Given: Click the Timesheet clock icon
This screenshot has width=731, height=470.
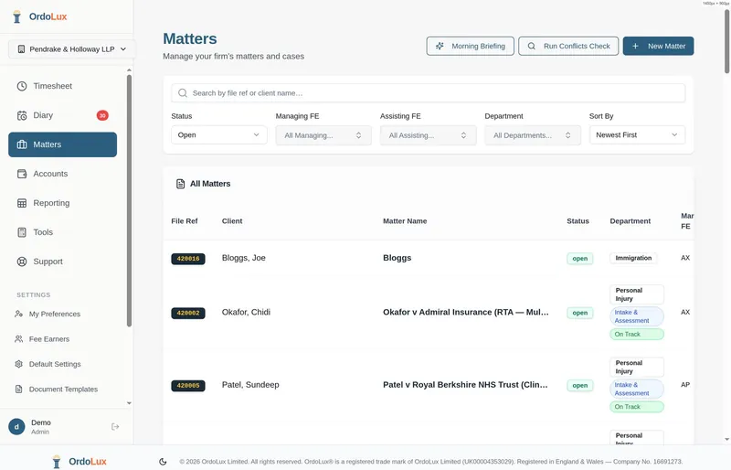Looking at the screenshot, I should (22, 86).
